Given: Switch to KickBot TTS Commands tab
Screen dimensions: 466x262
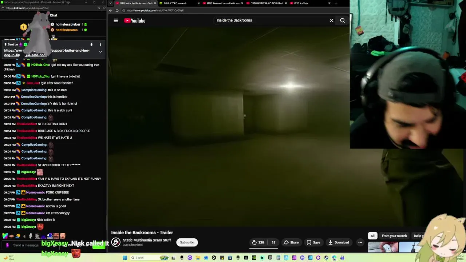Looking at the screenshot, I should tap(178, 3).
